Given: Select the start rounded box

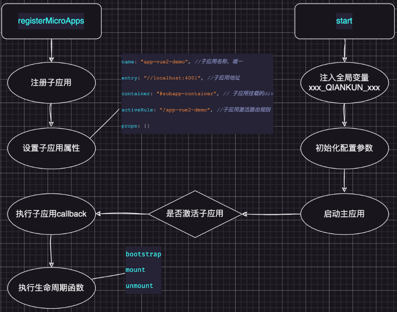Looking at the screenshot, I should click(x=345, y=21).
